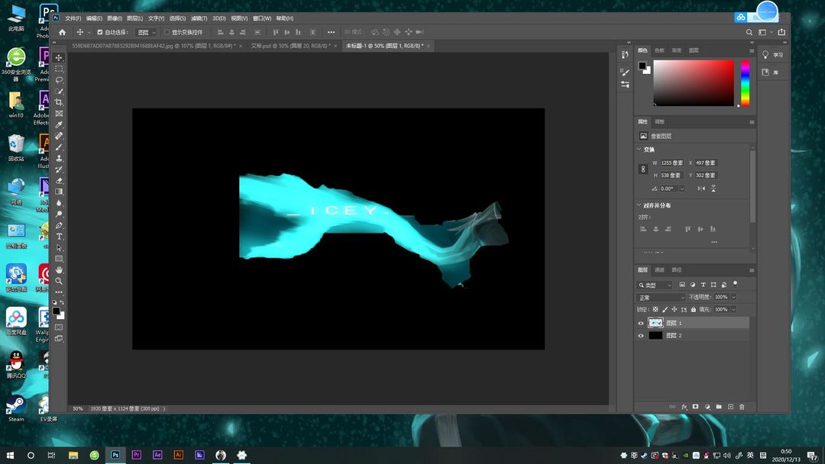Click the zoom percentage field in status bar
825x464 pixels.
click(78, 408)
